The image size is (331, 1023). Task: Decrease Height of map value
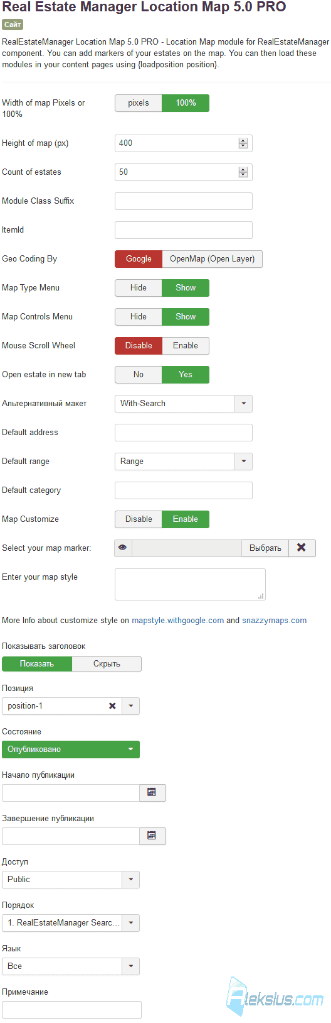coord(243,146)
